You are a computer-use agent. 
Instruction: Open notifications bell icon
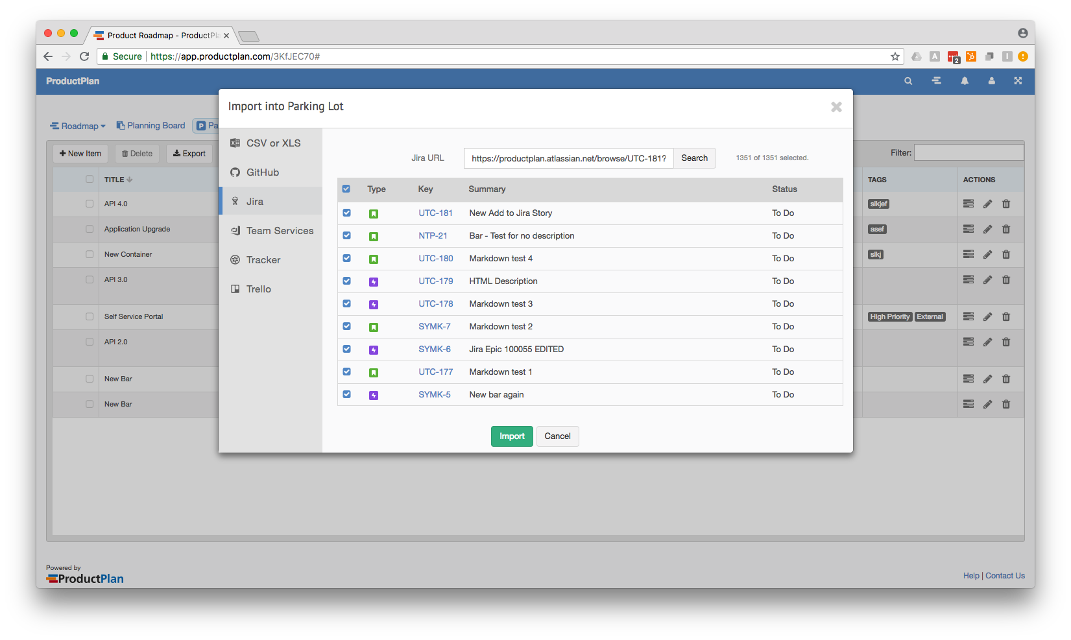965,81
